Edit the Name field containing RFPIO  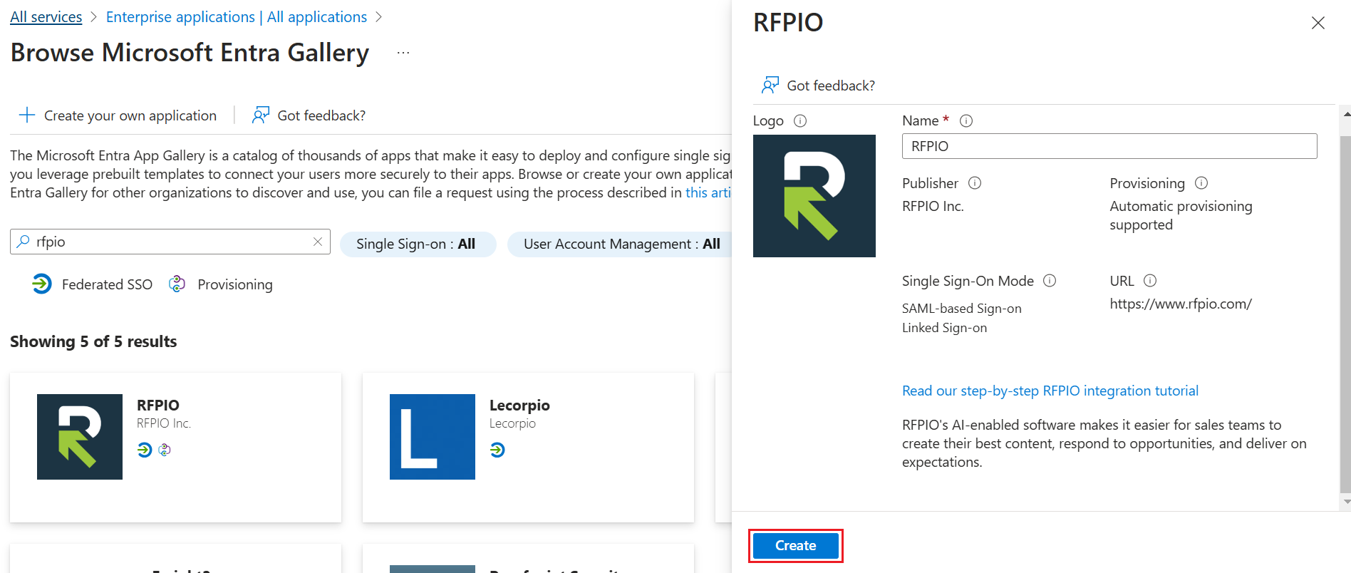(x=1109, y=146)
